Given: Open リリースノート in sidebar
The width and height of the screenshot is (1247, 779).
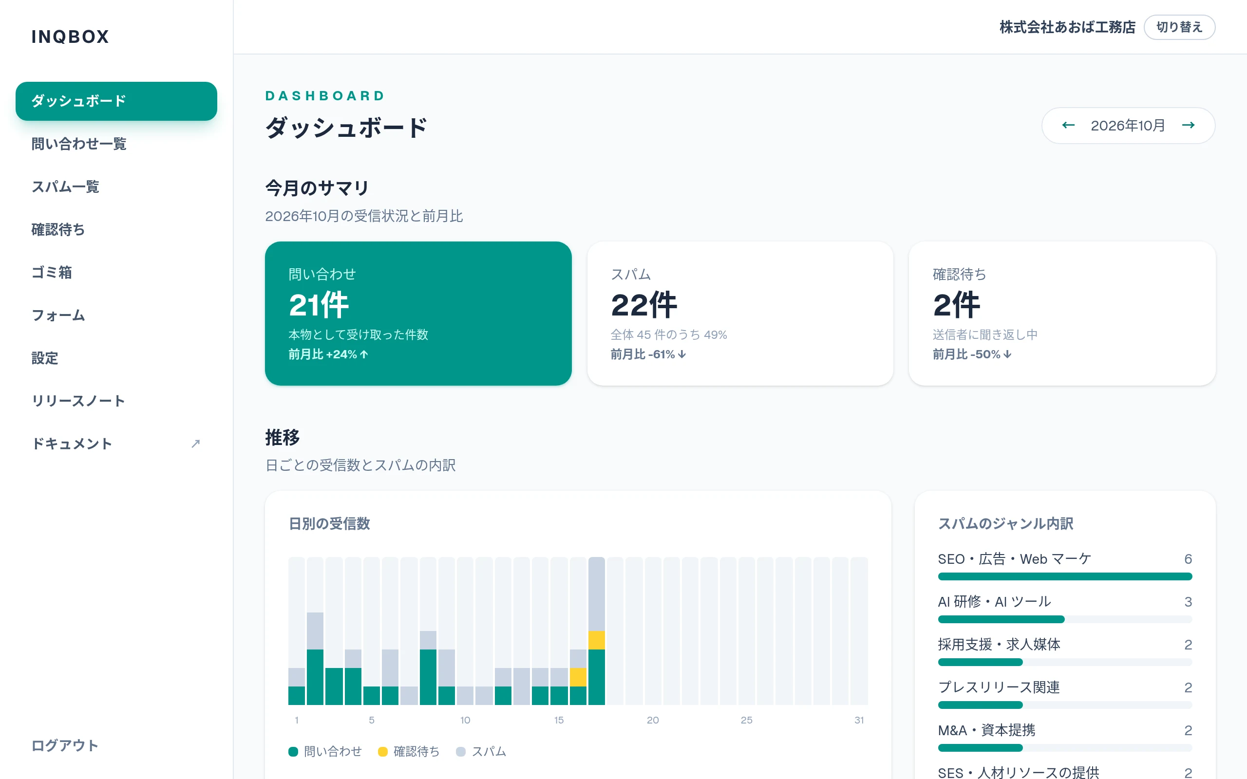Looking at the screenshot, I should pos(116,400).
